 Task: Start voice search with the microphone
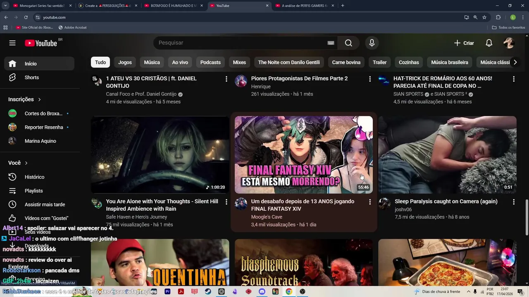click(x=372, y=43)
